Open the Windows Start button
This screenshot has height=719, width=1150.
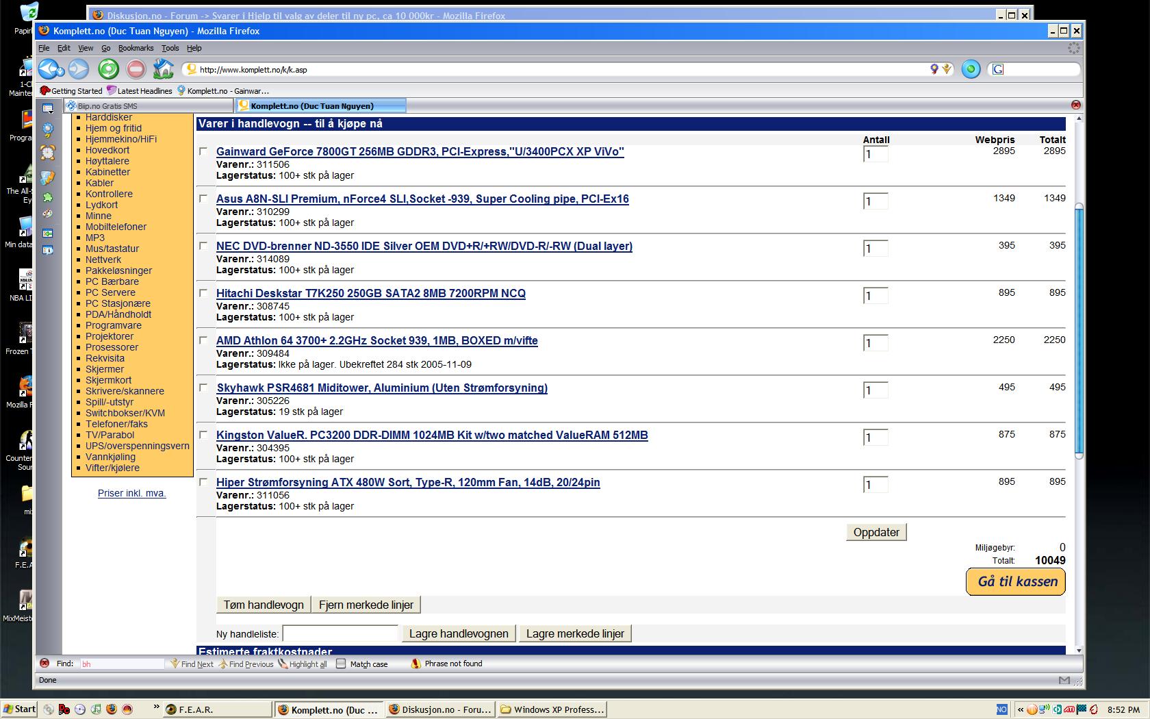(x=19, y=709)
